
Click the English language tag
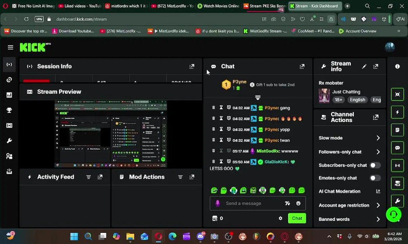pyautogui.click(x=358, y=100)
